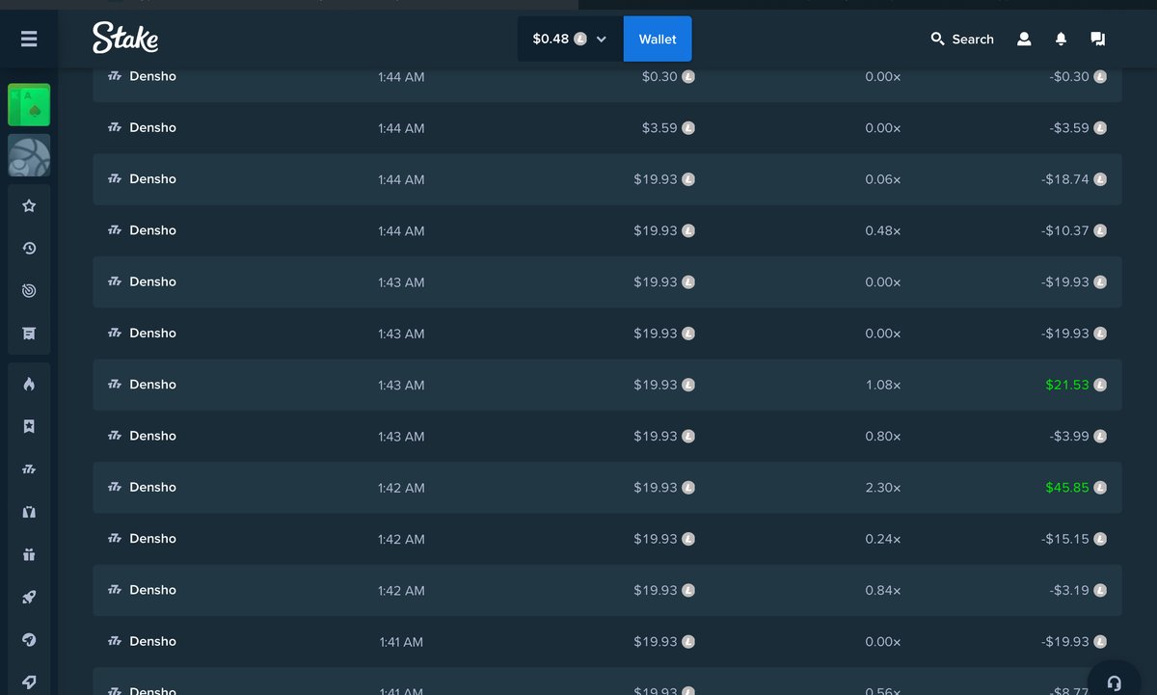Open Densho in the -$18.74 payout row
Screen dimensions: 1157x695
[152, 178]
